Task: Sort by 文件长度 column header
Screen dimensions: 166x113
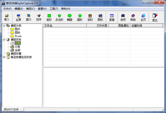Action: tap(97, 26)
